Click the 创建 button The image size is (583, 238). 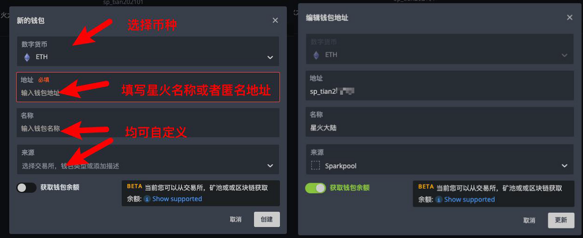point(267,219)
